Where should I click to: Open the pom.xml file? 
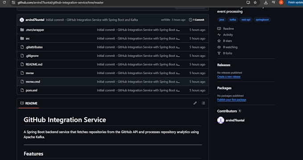pyautogui.click(x=32, y=90)
